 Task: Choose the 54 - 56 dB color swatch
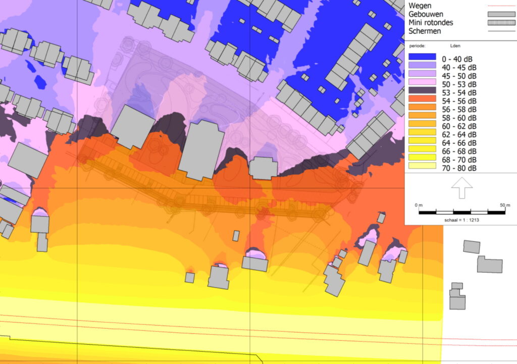tap(423, 98)
